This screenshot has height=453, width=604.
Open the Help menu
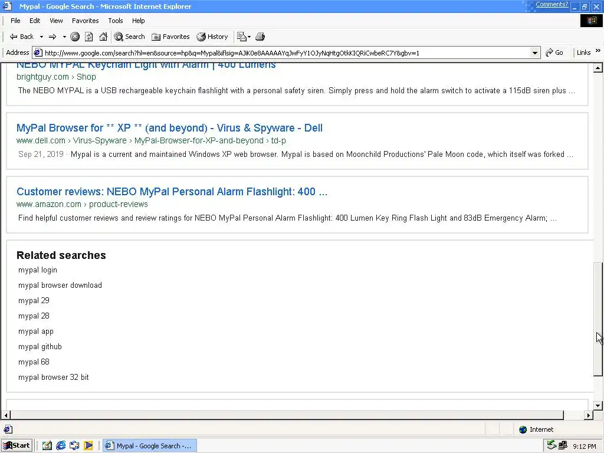[138, 21]
